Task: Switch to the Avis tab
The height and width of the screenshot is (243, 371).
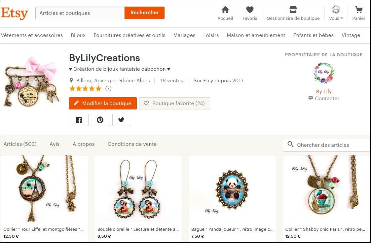Action: (x=55, y=144)
